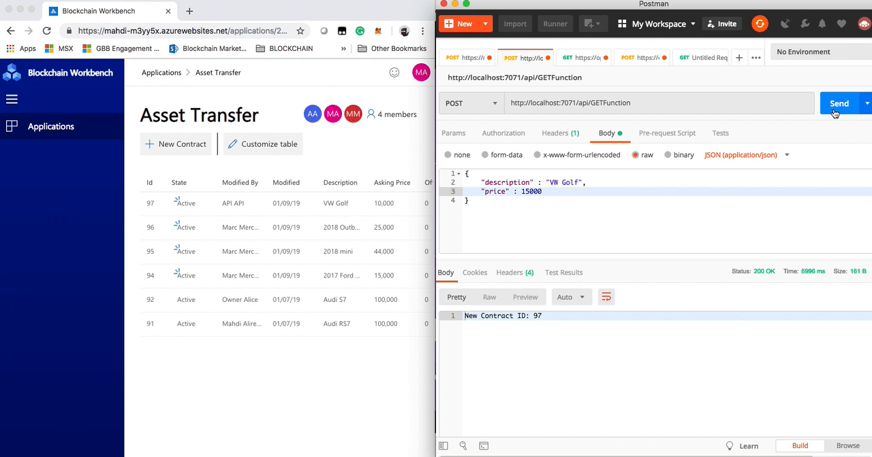Reload the Chrome page

coord(46,31)
